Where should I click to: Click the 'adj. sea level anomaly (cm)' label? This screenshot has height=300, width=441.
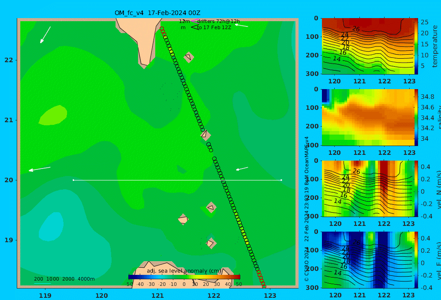coord(184,271)
